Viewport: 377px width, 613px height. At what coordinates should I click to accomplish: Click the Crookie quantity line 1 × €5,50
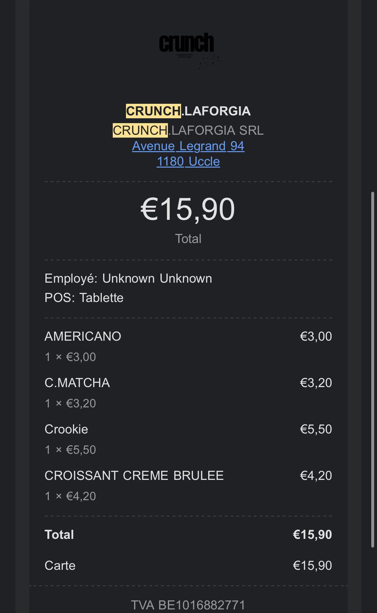[x=70, y=449]
